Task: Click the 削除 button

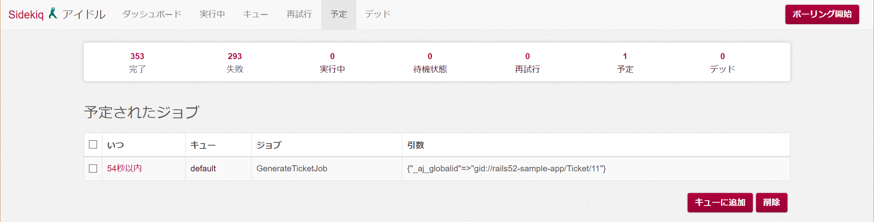Action: 771,202
